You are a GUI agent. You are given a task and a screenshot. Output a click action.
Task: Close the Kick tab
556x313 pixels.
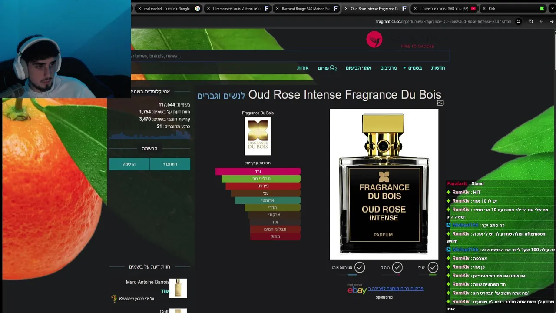(x=484, y=8)
